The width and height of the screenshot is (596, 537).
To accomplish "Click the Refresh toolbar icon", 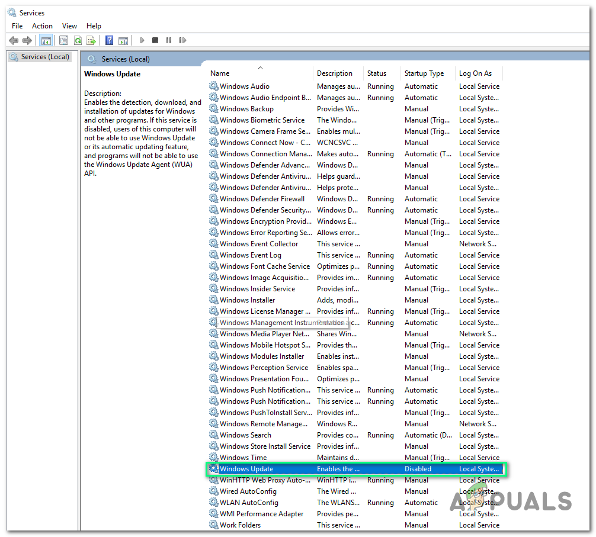I will [78, 40].
